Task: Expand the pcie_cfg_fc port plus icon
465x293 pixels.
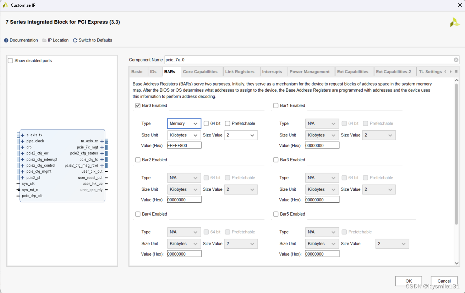Action: click(x=102, y=159)
